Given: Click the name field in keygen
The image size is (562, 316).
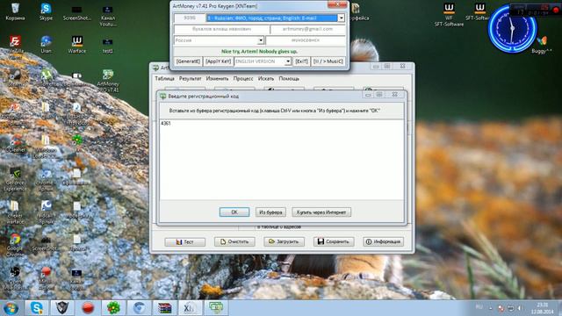Looking at the screenshot, I should click(x=221, y=29).
